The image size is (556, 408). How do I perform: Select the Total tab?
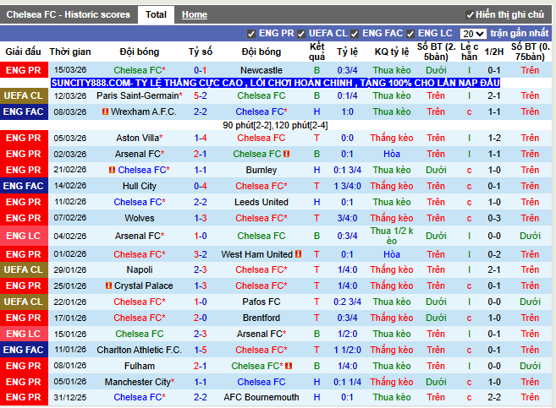[x=156, y=14]
